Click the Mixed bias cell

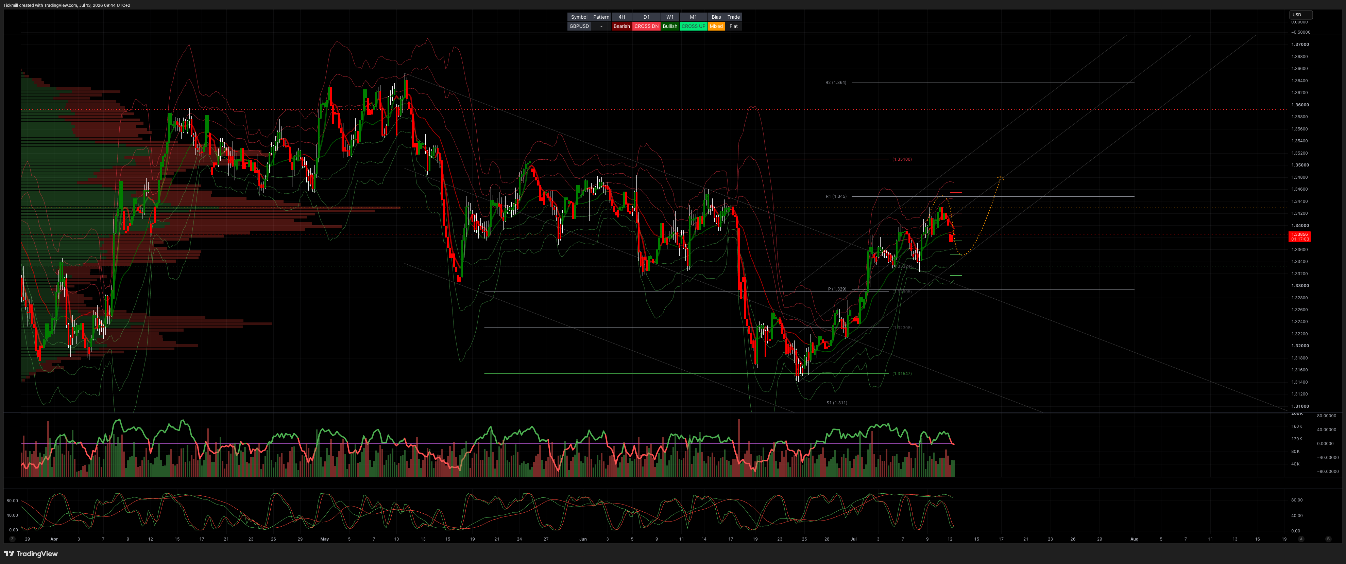coord(716,26)
